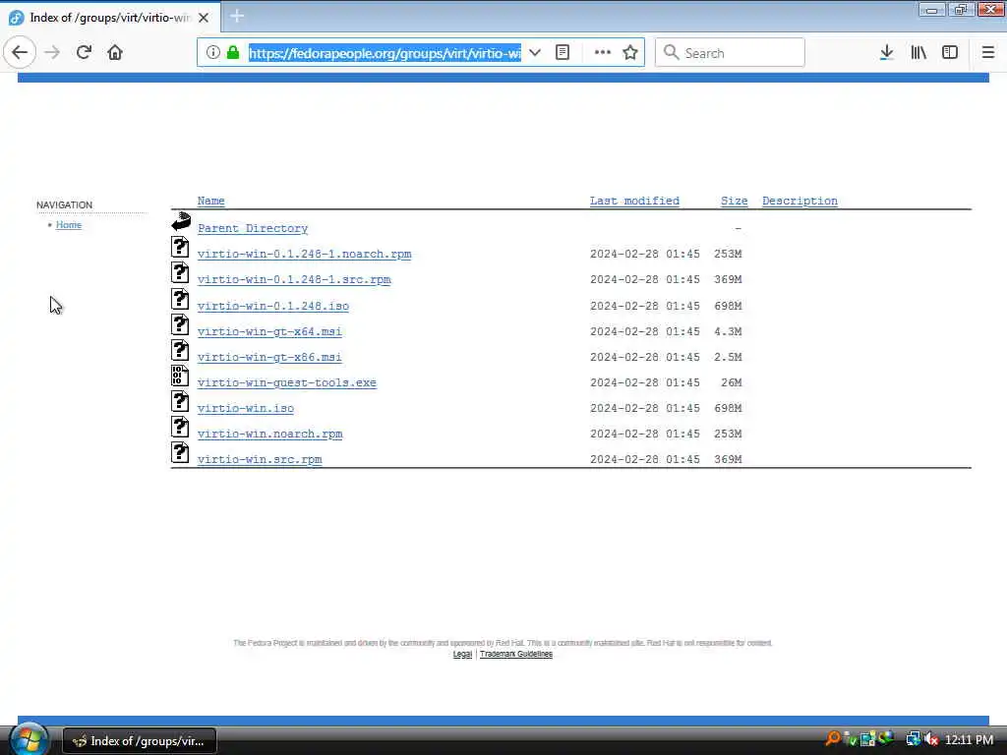Screen dimensions: 1007x755
Task: Click into the Search field
Action: pos(730,53)
